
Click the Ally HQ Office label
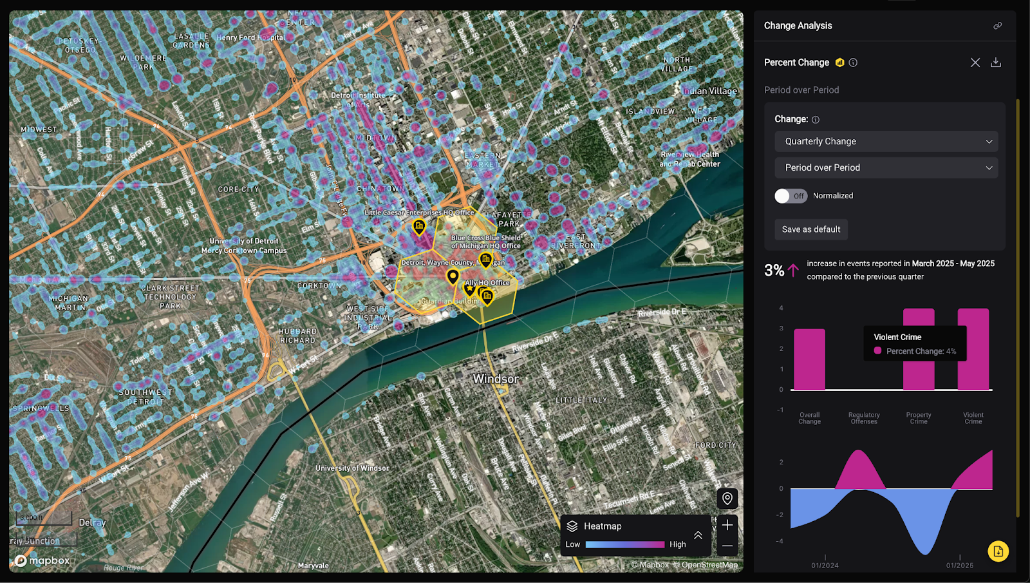click(487, 283)
